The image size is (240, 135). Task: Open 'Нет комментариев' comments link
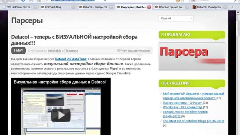pyautogui.click(x=135, y=51)
